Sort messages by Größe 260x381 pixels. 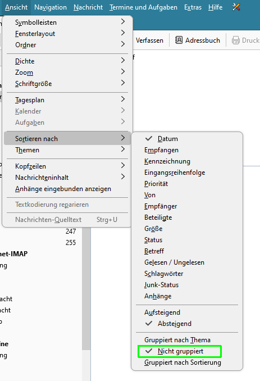[187, 229]
